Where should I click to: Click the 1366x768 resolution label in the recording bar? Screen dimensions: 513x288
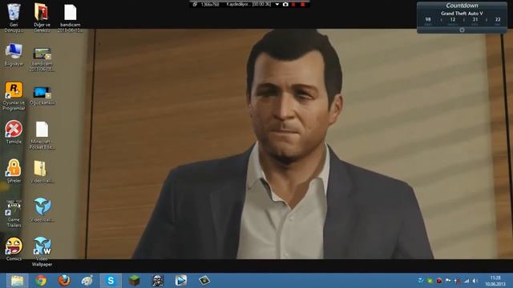coord(210,4)
